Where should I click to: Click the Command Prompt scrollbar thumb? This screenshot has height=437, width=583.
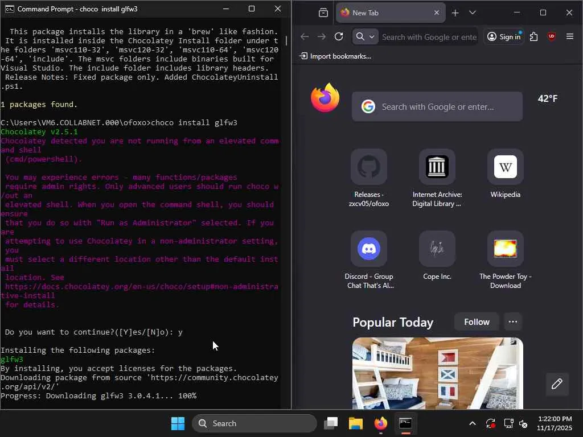click(x=286, y=40)
